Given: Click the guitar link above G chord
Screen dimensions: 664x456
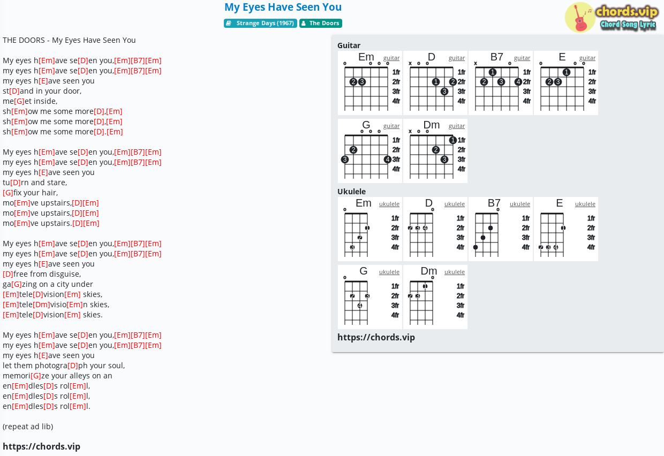Looking at the screenshot, I should [x=391, y=126].
